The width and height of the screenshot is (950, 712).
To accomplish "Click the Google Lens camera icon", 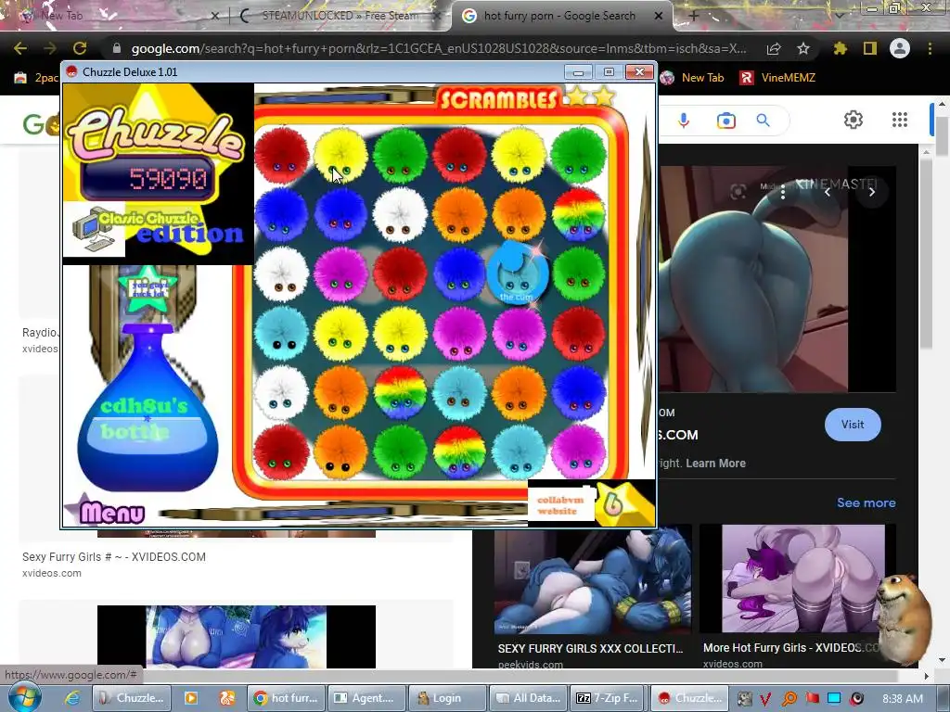I will point(725,121).
